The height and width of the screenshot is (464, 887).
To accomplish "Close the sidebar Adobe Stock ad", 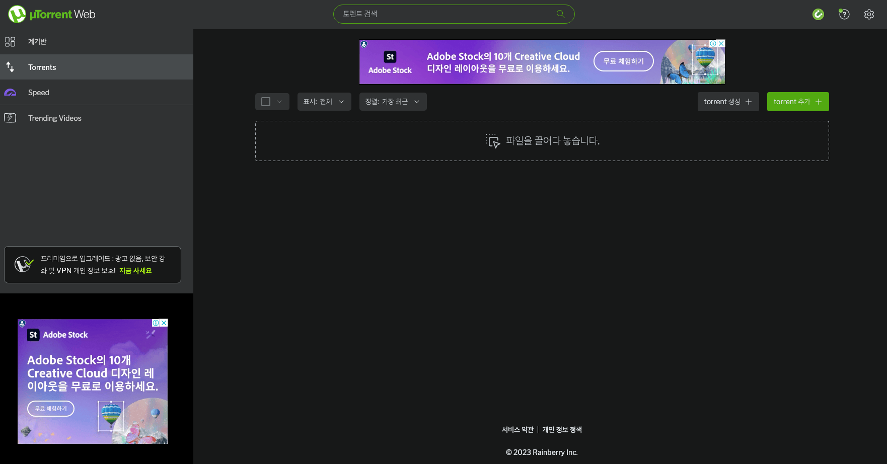I will coord(164,323).
